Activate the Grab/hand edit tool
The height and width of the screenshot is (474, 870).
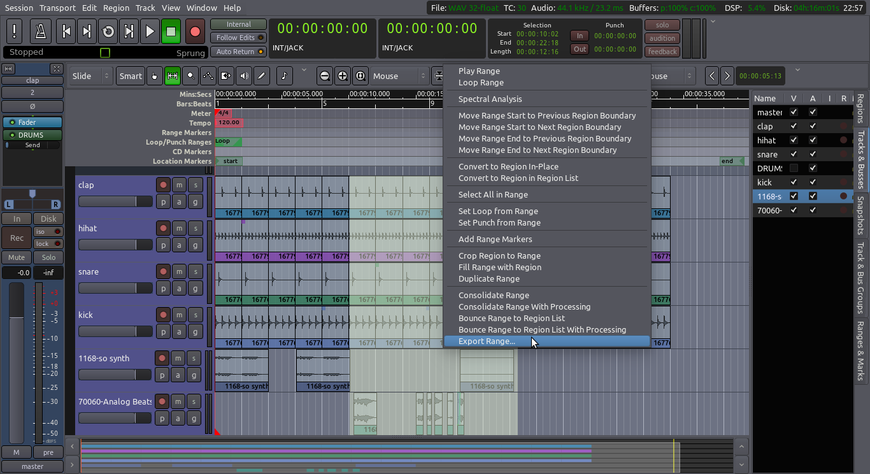(154, 75)
